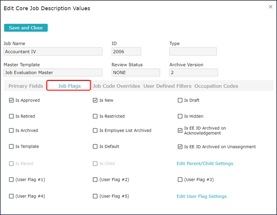This screenshot has height=215, width=277.
Task: Open the Job Code Overrides tab
Action: click(116, 86)
